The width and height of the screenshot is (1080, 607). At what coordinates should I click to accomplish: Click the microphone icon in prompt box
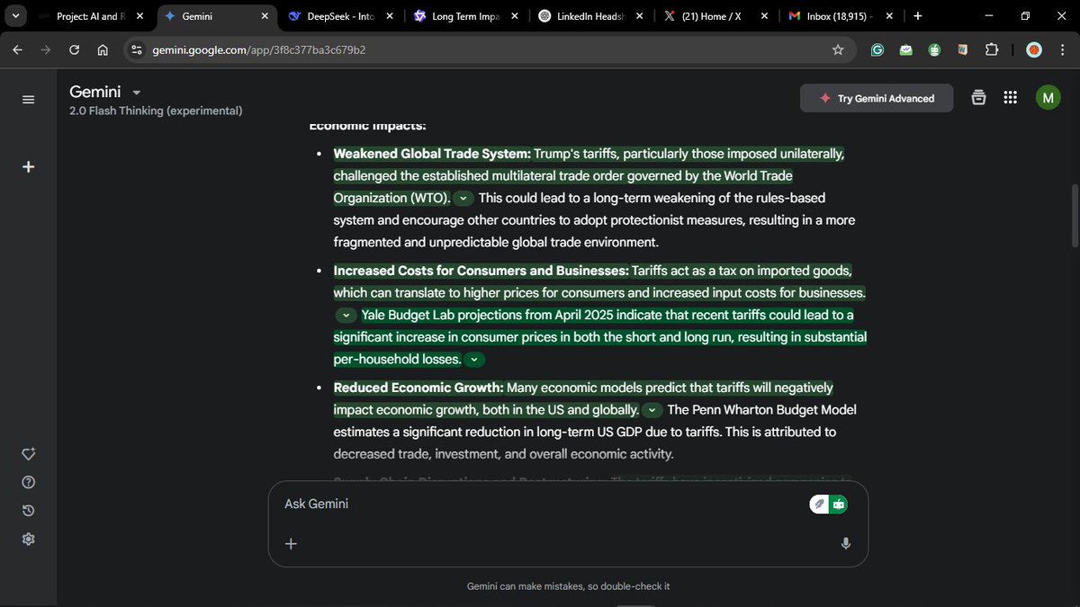pos(845,543)
